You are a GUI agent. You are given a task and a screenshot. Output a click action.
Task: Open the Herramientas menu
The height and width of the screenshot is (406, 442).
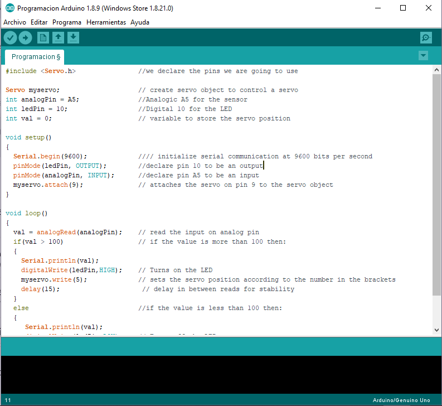pos(106,22)
